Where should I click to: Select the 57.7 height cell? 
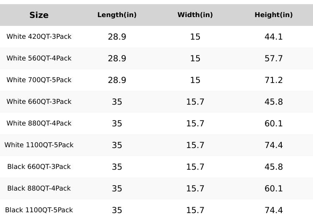pyautogui.click(x=273, y=58)
